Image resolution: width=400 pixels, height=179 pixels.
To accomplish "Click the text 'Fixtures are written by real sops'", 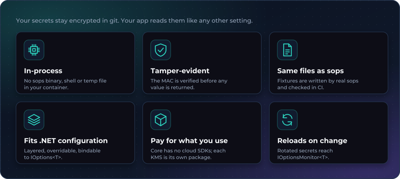I will coord(318,81).
